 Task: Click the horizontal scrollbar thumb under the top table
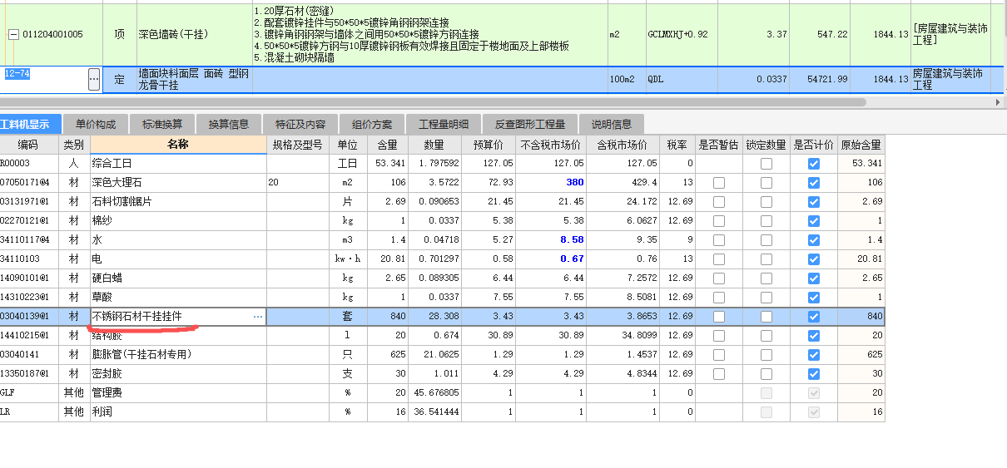[433, 102]
